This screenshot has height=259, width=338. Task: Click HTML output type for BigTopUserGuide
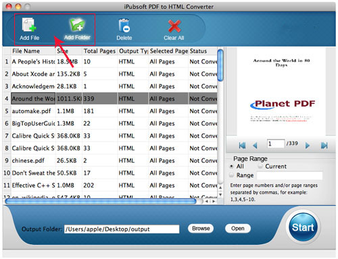[133, 123]
